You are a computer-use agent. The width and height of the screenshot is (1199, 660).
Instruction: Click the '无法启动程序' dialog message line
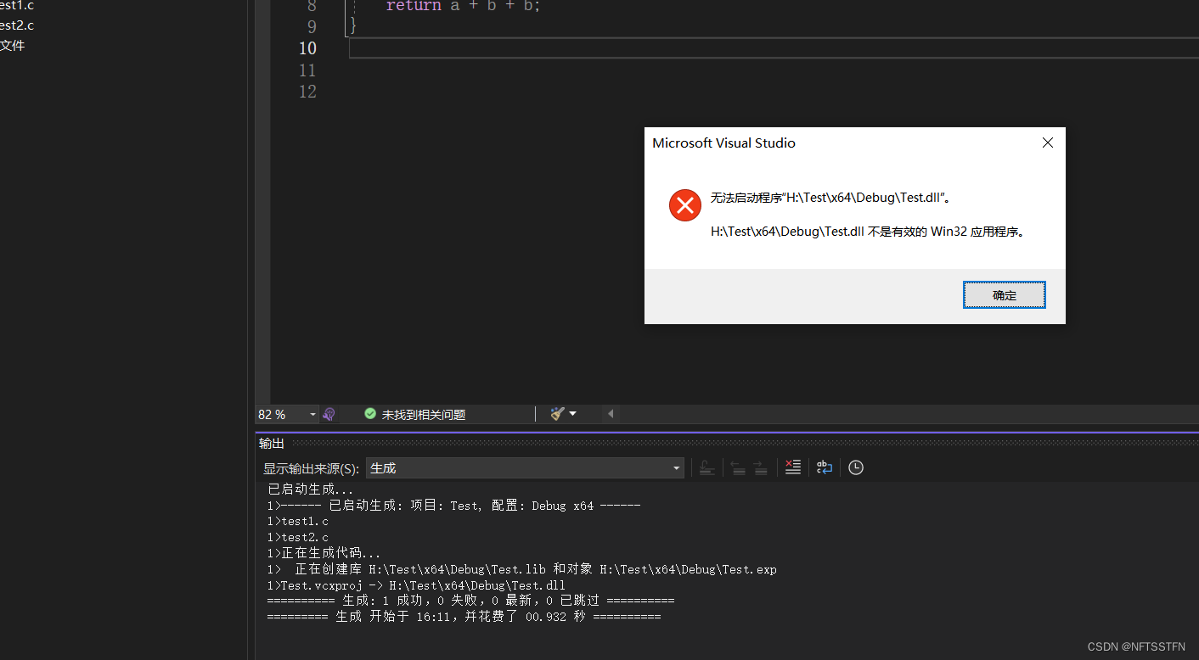click(x=831, y=198)
